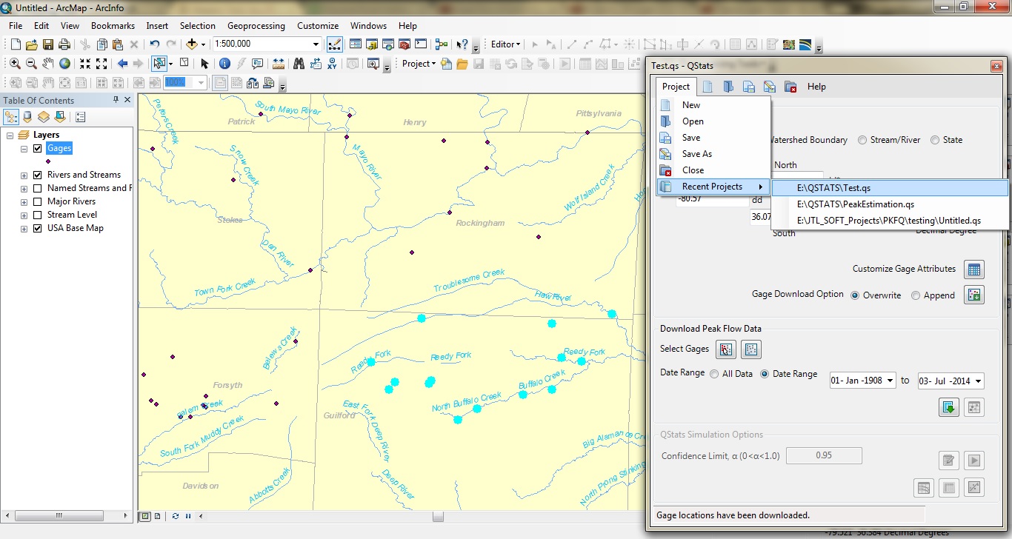Uncheck the Gages layer checkbox
The image size is (1012, 539).
[x=38, y=148]
